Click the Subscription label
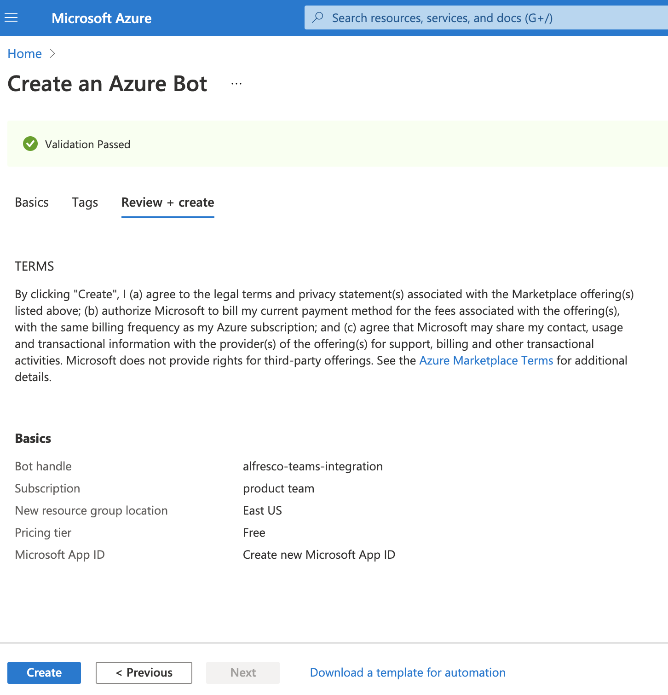 47,489
